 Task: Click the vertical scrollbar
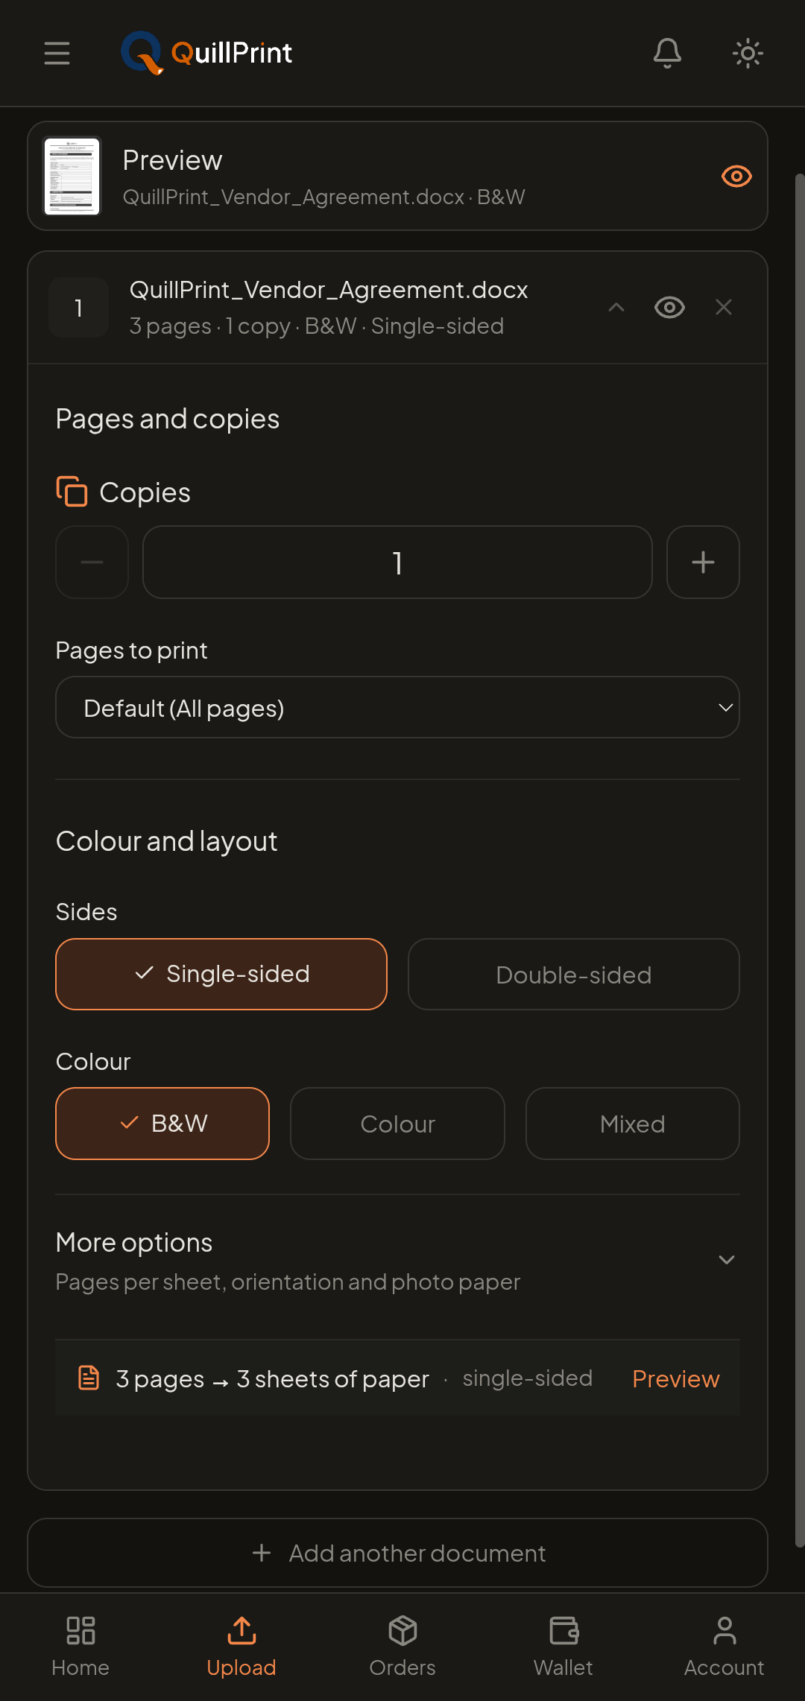800,861
